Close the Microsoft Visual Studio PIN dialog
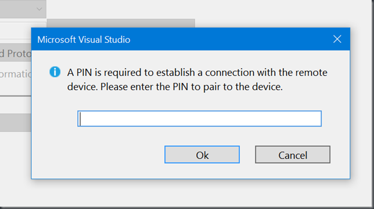 click(337, 39)
